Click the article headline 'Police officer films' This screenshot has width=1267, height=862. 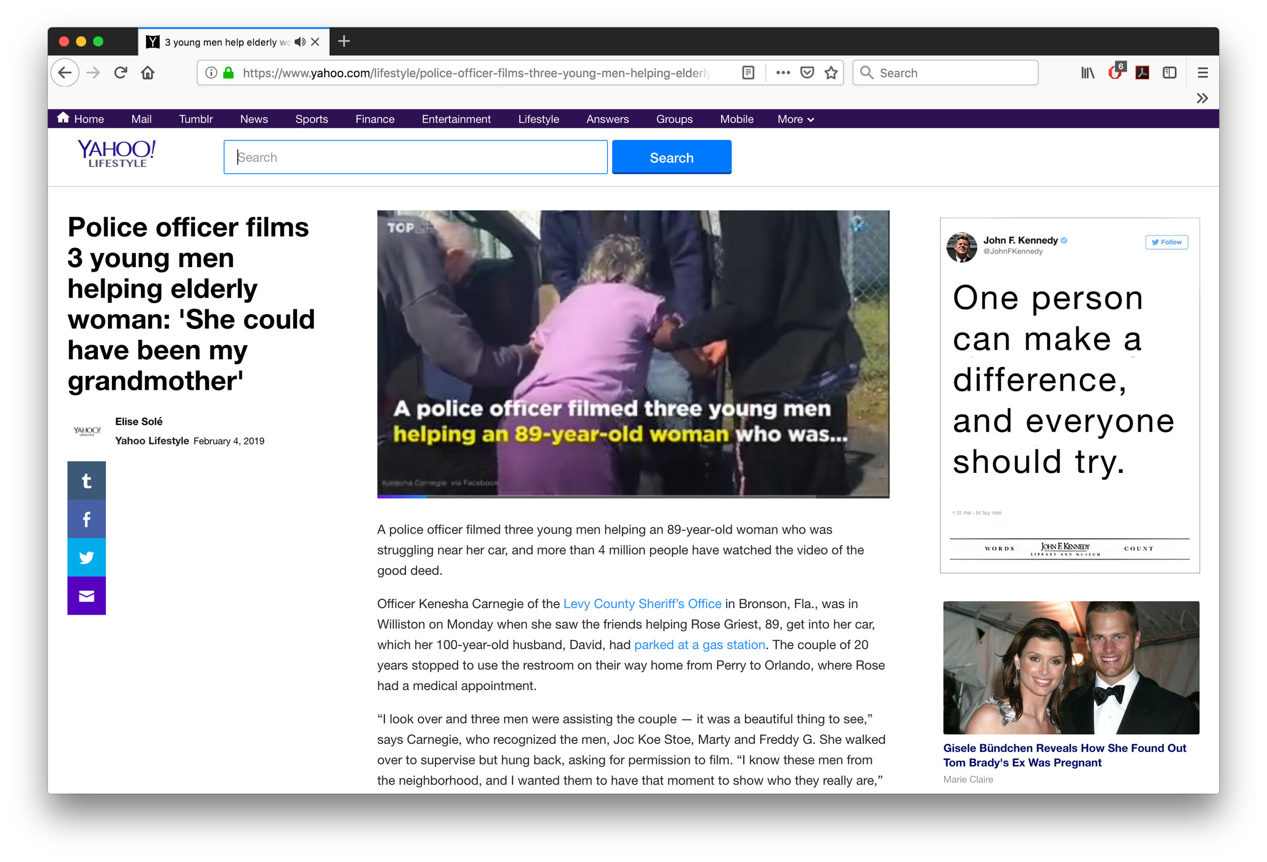pos(191,304)
